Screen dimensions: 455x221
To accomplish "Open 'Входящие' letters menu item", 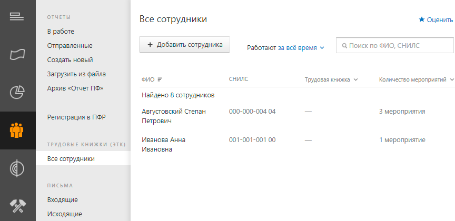I will (x=62, y=200).
